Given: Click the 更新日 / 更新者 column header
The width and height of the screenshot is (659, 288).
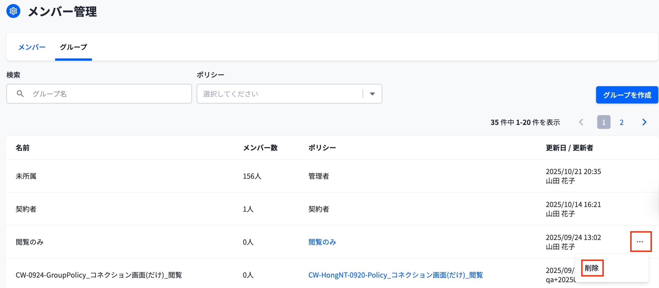Looking at the screenshot, I should click(x=569, y=148).
